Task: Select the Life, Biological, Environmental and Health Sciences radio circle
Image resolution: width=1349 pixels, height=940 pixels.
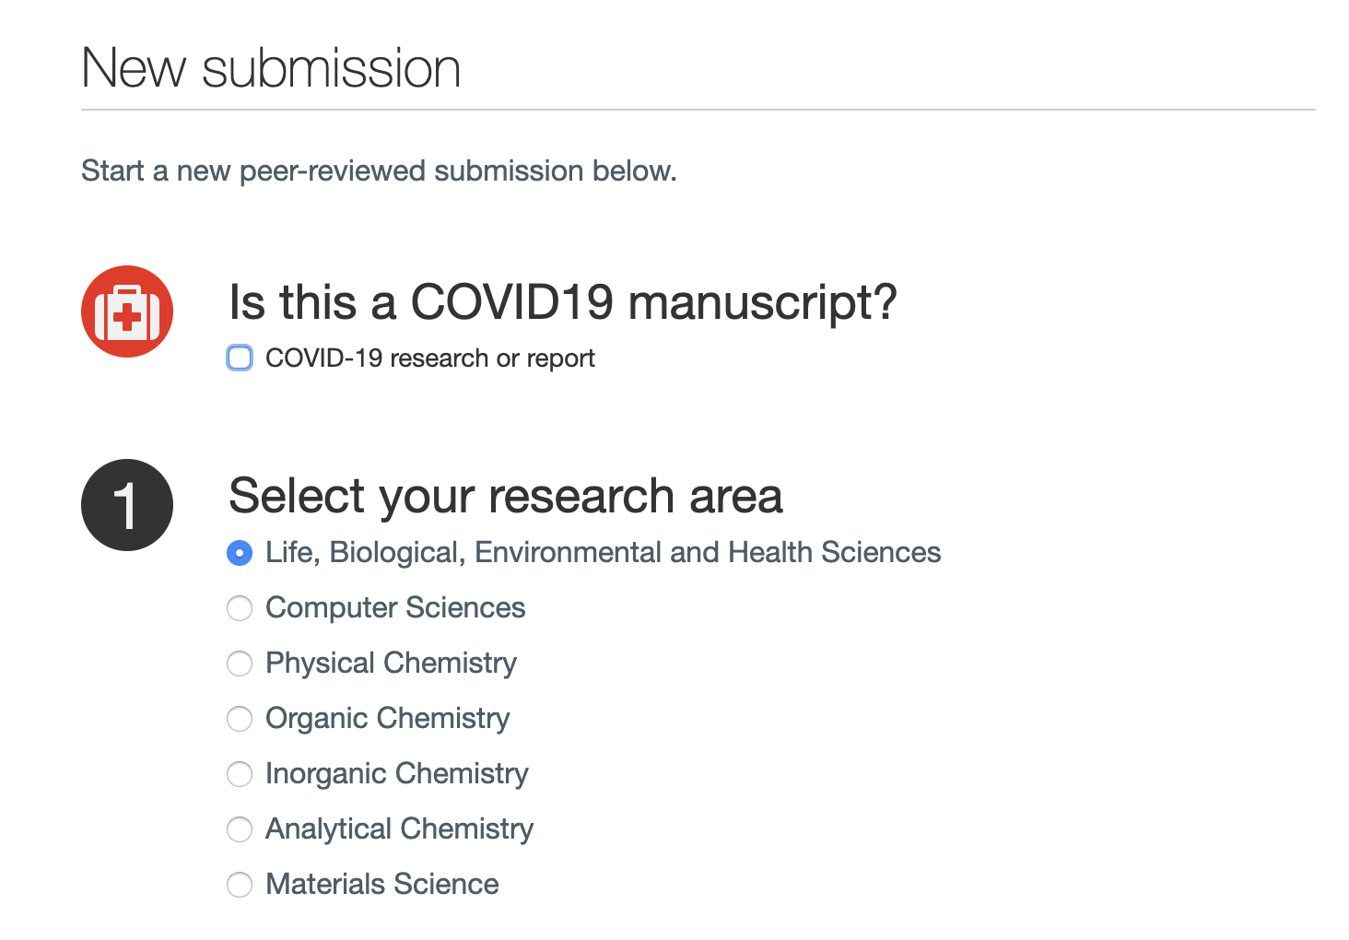Action: tap(240, 553)
